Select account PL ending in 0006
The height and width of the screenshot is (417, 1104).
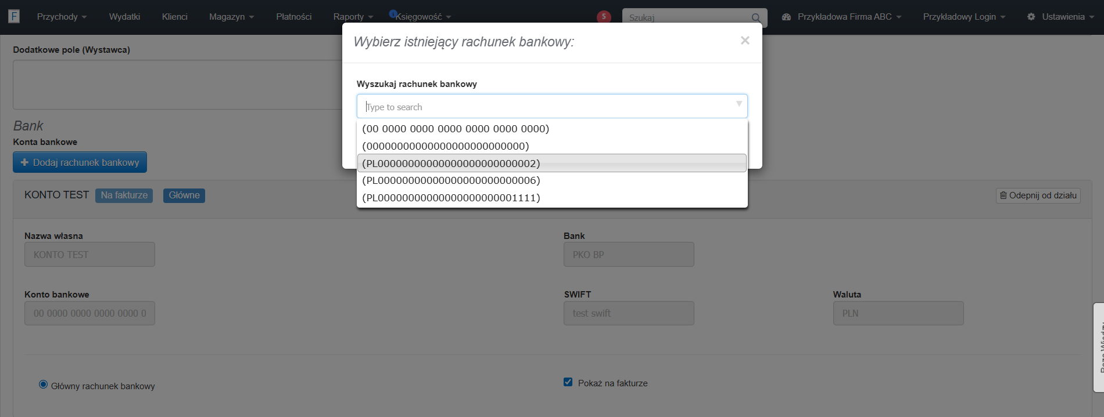(552, 180)
